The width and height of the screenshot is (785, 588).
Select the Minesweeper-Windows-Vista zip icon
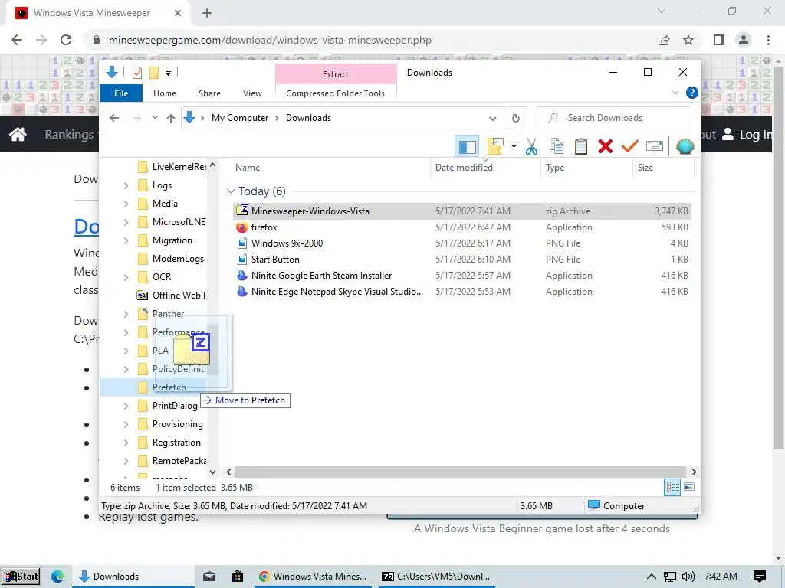click(241, 211)
